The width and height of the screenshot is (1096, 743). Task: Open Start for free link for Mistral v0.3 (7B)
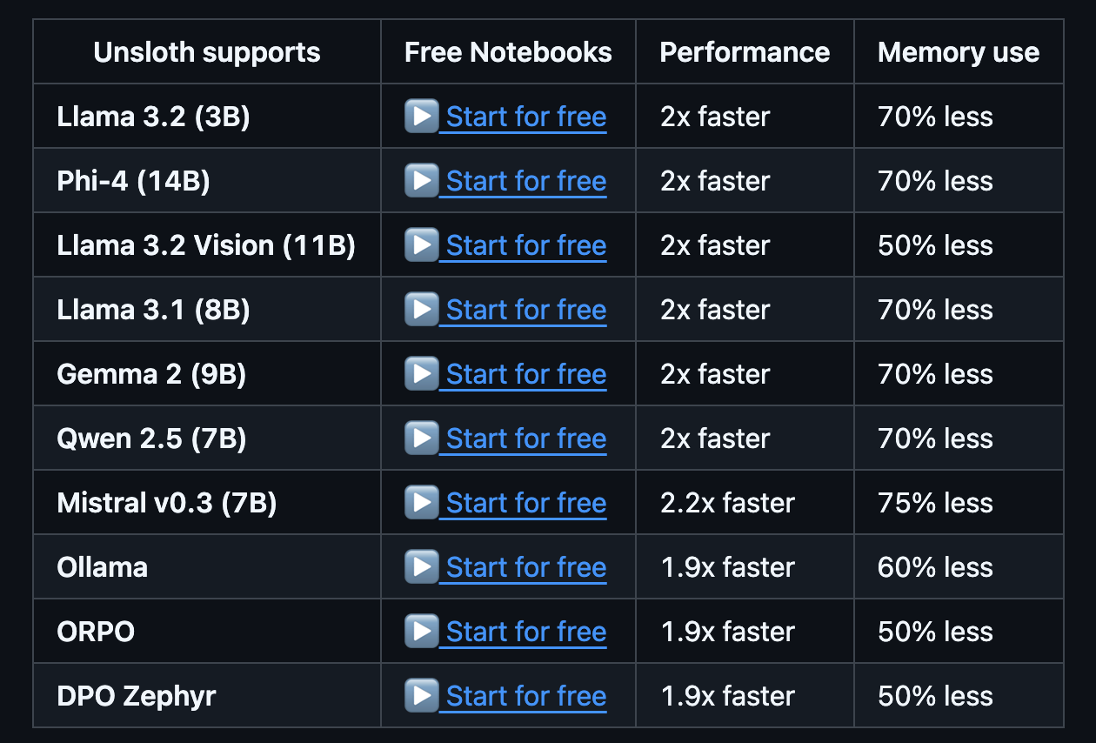[526, 503]
